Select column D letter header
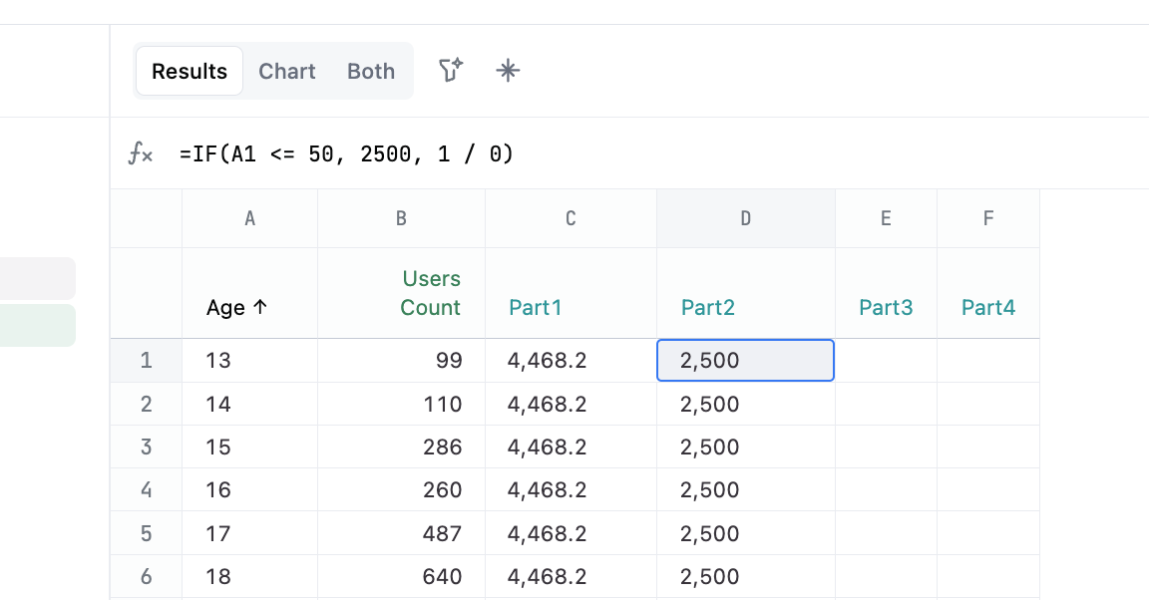Viewport: 1149px width, 600px height. [x=745, y=218]
